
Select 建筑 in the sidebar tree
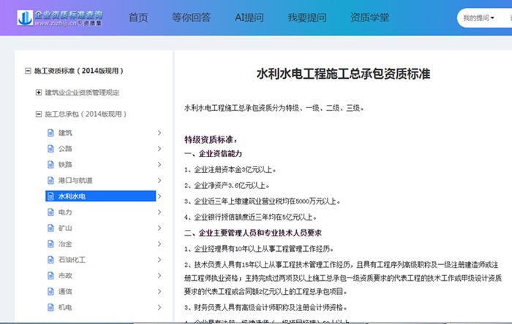(x=65, y=133)
